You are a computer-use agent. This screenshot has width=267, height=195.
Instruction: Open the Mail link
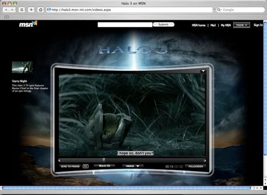point(213,25)
